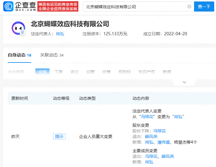This screenshot has width=216, height=167.
Task: Click the 动态内容 column header
Action: coord(141,98)
